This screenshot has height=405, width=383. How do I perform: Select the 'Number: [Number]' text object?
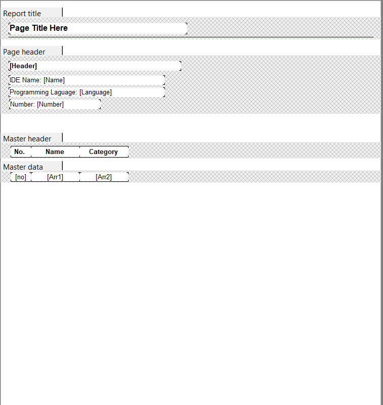point(55,104)
